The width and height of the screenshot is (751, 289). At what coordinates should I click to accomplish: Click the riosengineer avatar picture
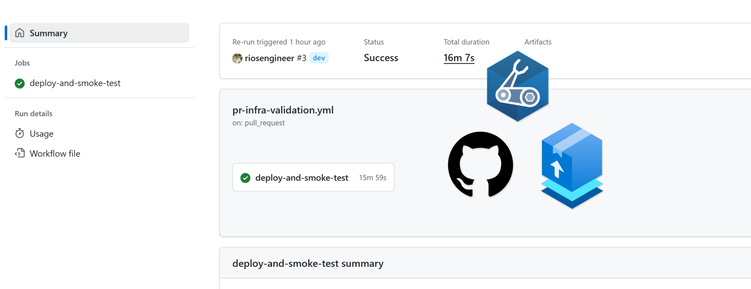(237, 58)
